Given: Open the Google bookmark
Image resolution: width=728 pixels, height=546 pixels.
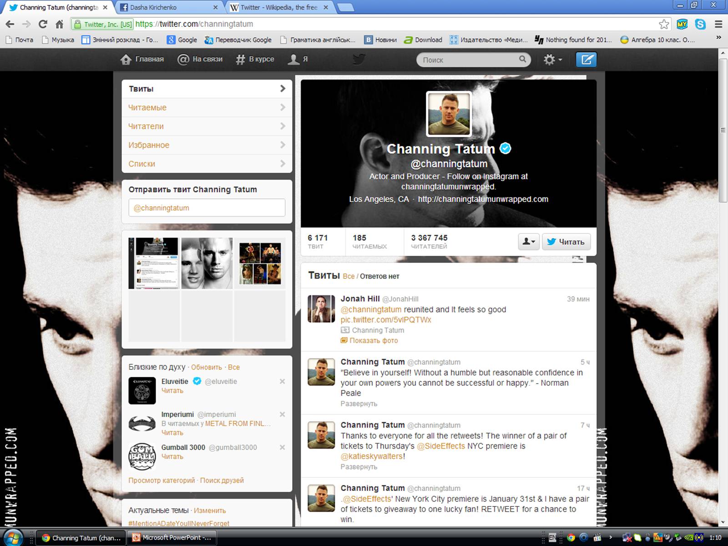Looking at the screenshot, I should point(182,40).
